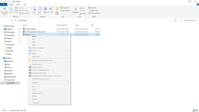Viewport: 199px width, 112px height.
Task: Click Copy path in the ribbon
Action: (24, 11)
